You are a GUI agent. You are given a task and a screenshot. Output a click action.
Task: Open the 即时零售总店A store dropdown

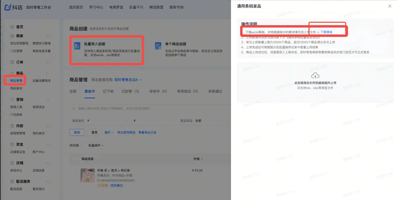[128, 80]
